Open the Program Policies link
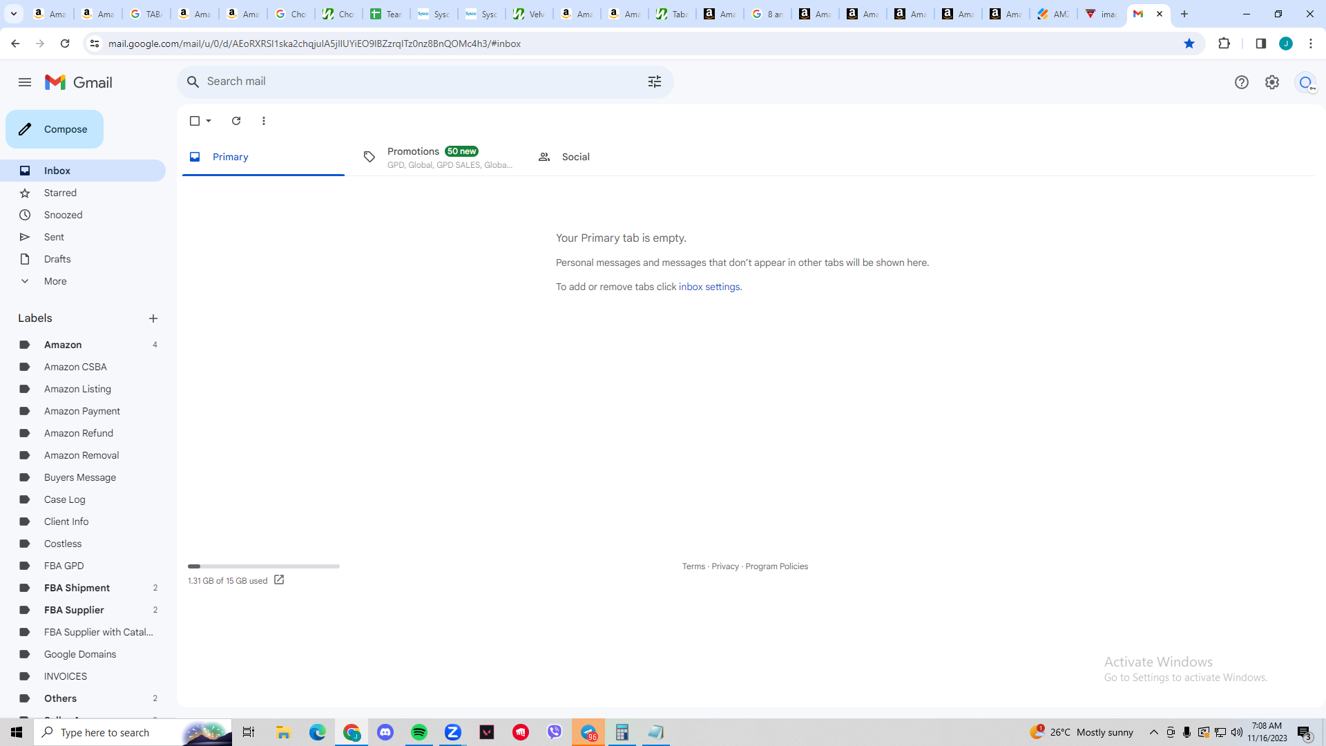The height and width of the screenshot is (746, 1326). tap(776, 566)
